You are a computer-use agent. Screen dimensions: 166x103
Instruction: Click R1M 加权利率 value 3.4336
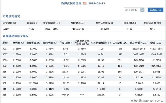tap(50, 72)
